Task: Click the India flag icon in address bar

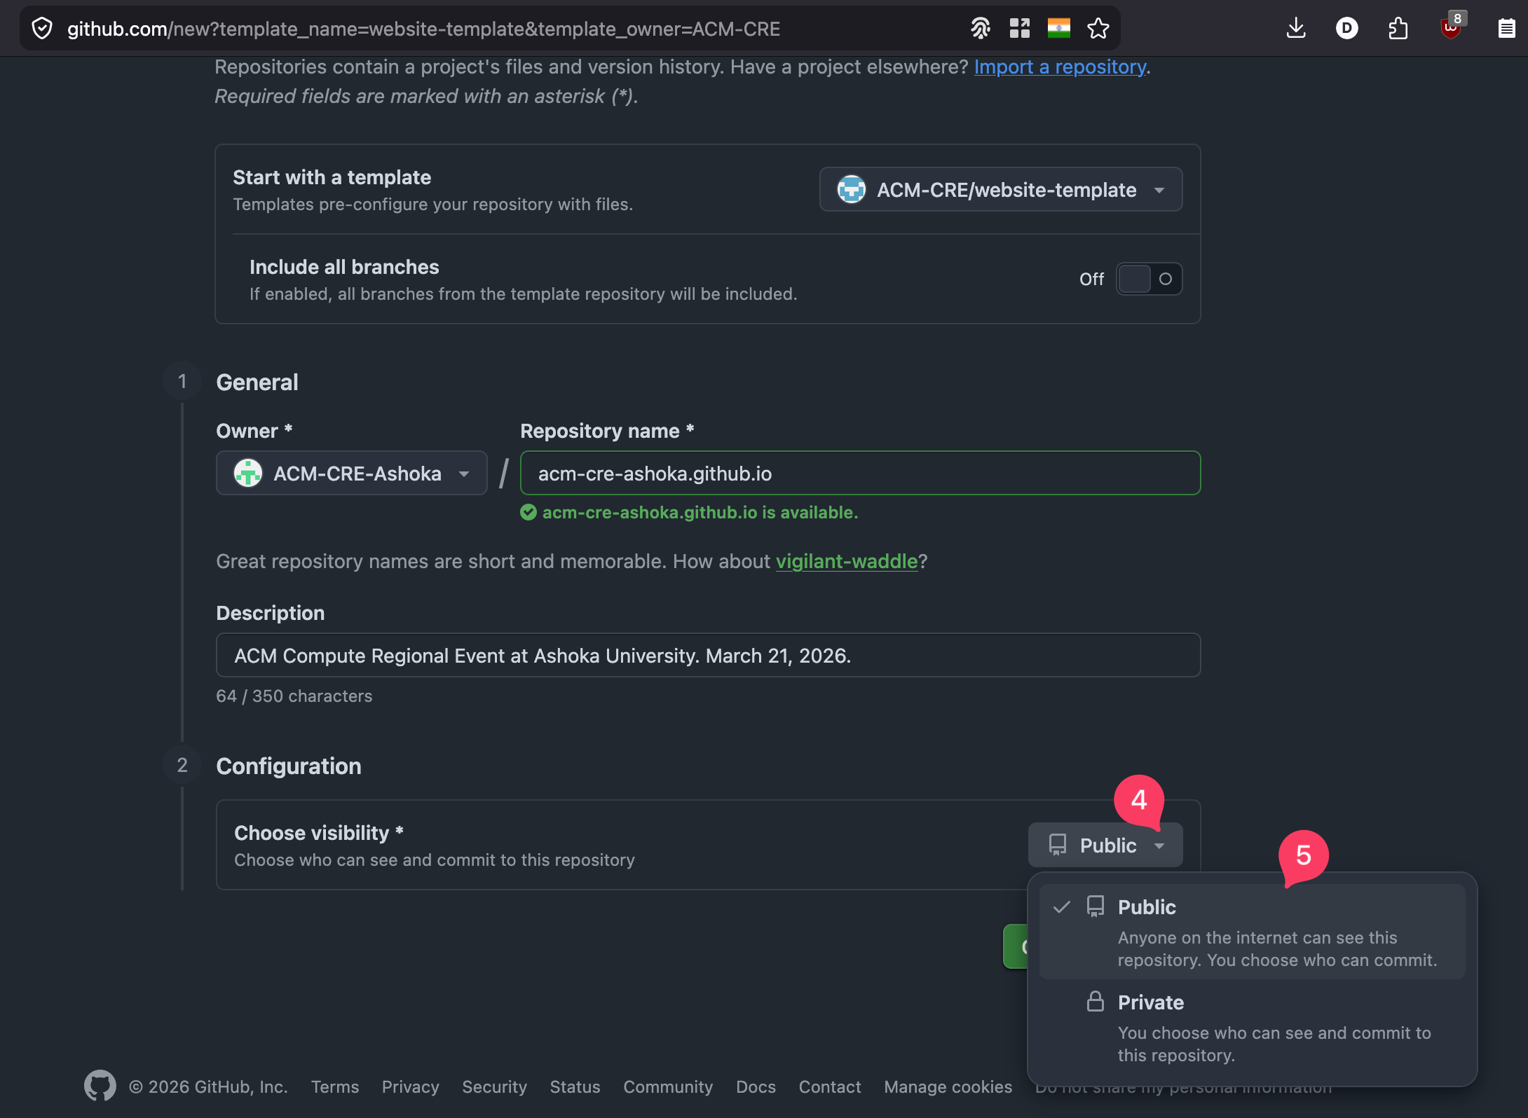Action: click(x=1058, y=29)
